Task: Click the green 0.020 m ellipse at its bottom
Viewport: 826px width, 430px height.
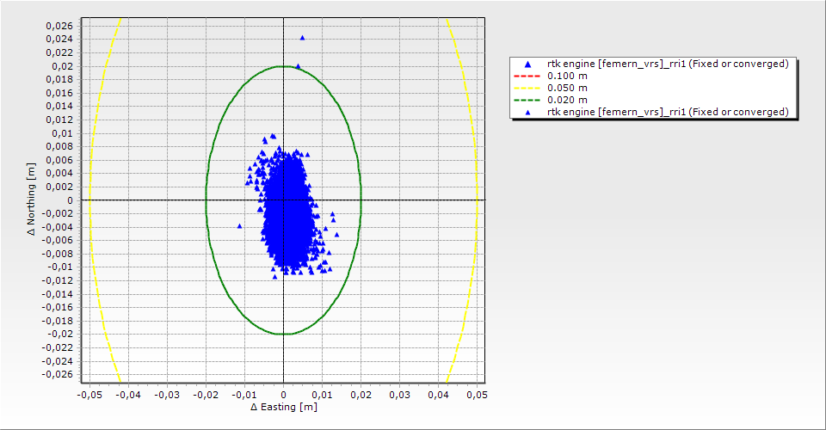Action: [x=283, y=334]
